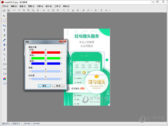Image resolution: width=168 pixels, height=126 pixels.
Task: Click the 亮度 brightness slider handle
Action: tap(46, 71)
